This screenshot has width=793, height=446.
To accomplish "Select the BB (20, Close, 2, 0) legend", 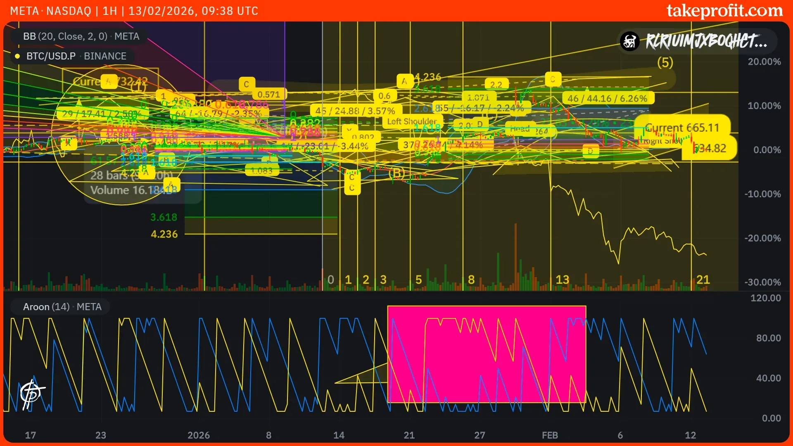I will tap(81, 36).
